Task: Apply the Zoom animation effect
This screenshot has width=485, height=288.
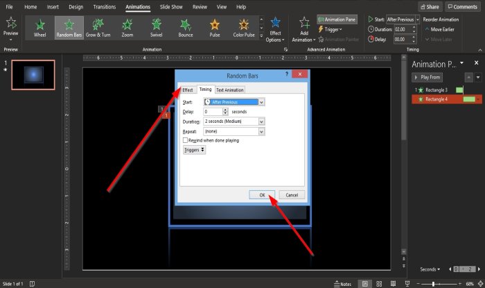Action: pos(127,28)
